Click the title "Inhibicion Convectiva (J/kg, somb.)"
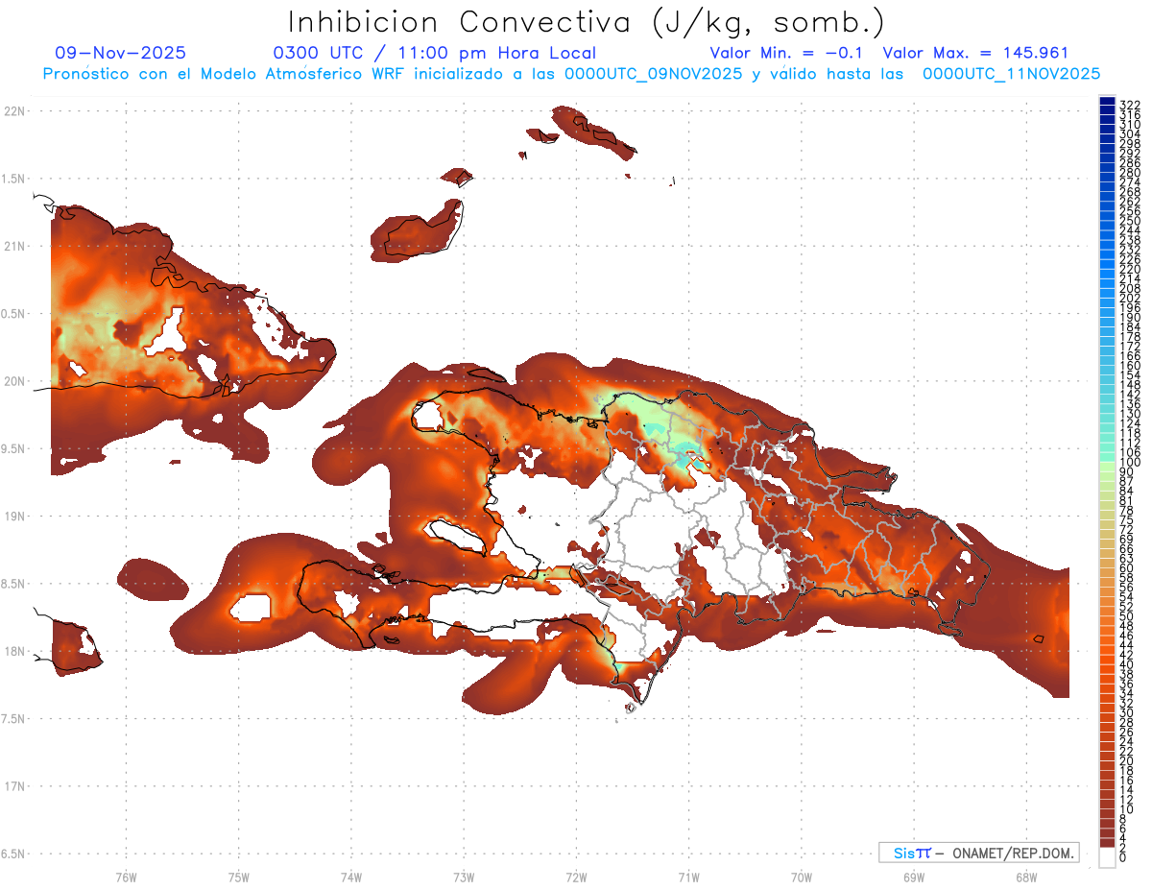Screen dimensions: 1152x890 pyautogui.click(x=587, y=22)
